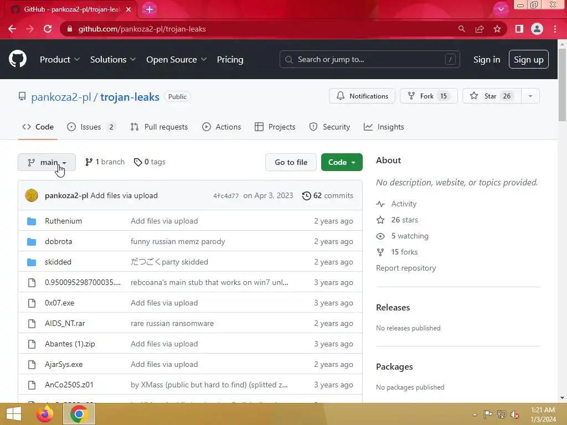This screenshot has height=425, width=567.
Task: Open the Pull requests tab
Action: coord(159,127)
